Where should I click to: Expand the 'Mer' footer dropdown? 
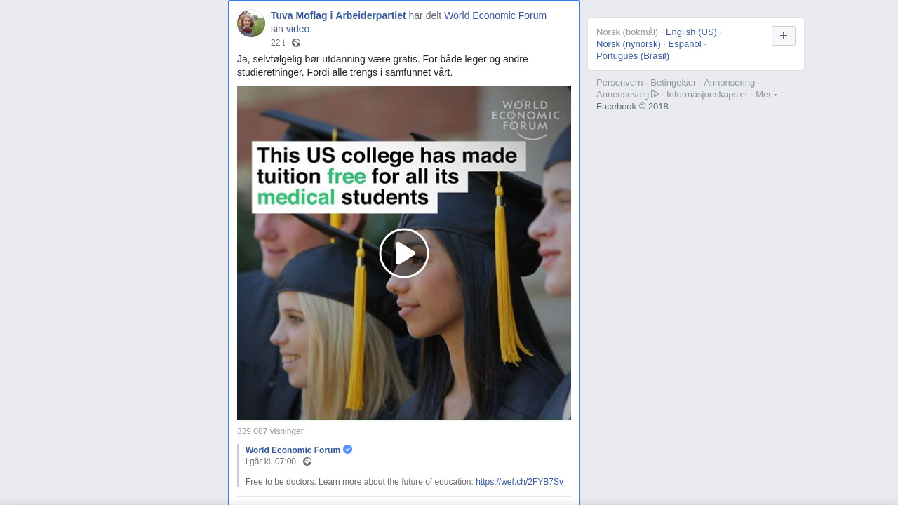766,94
